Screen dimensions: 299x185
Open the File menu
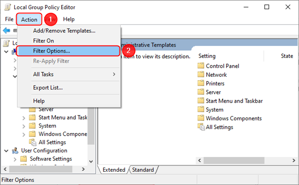pos(9,19)
